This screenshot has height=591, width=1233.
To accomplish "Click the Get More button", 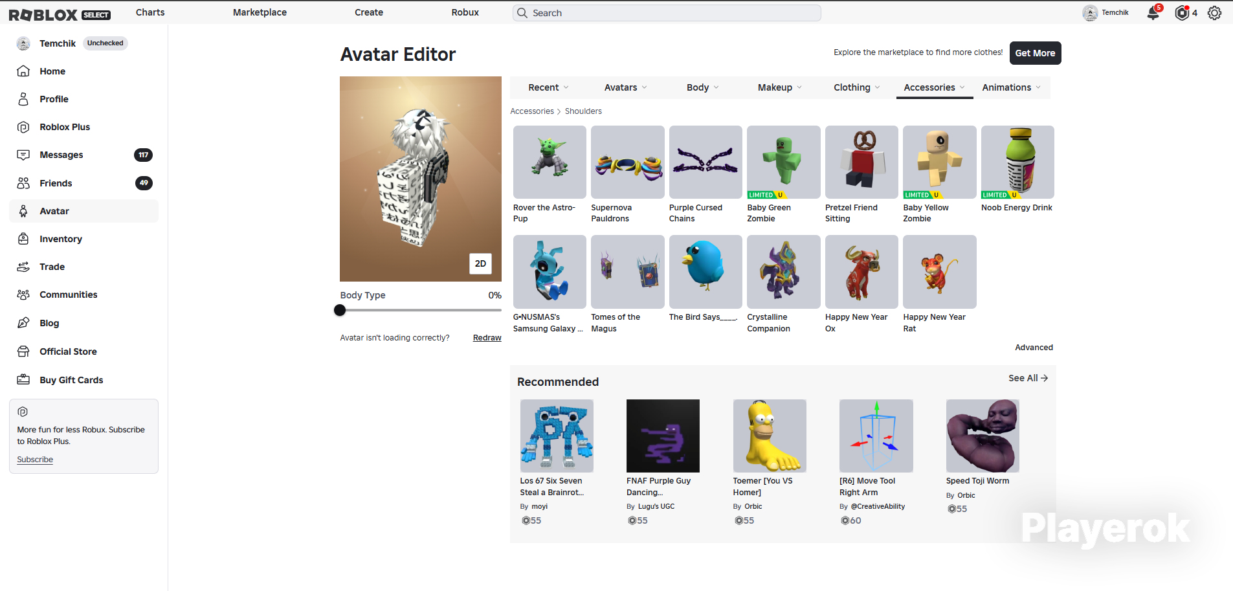I will point(1035,53).
